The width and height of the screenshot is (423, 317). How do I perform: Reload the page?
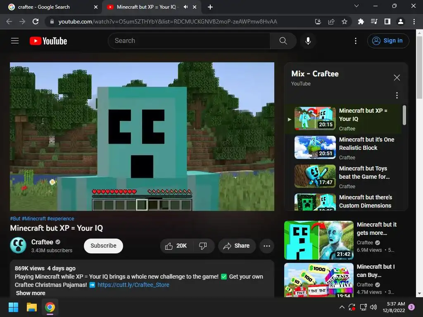[36, 21]
